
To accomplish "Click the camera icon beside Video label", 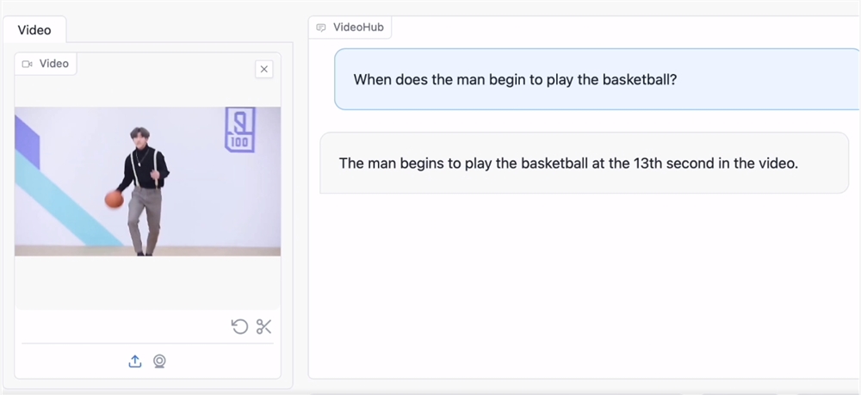I will point(28,64).
